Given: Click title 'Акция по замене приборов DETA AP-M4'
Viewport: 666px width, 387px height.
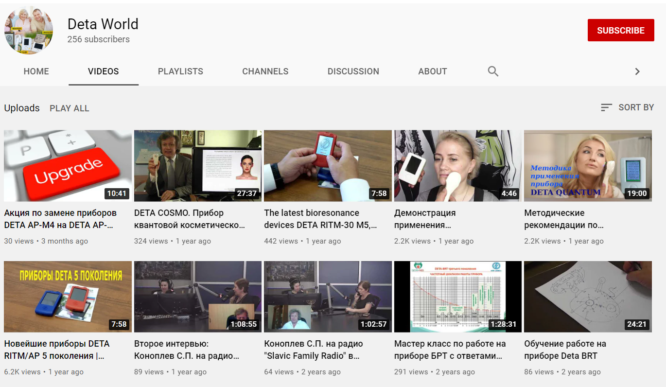Looking at the screenshot, I should pyautogui.click(x=61, y=219).
